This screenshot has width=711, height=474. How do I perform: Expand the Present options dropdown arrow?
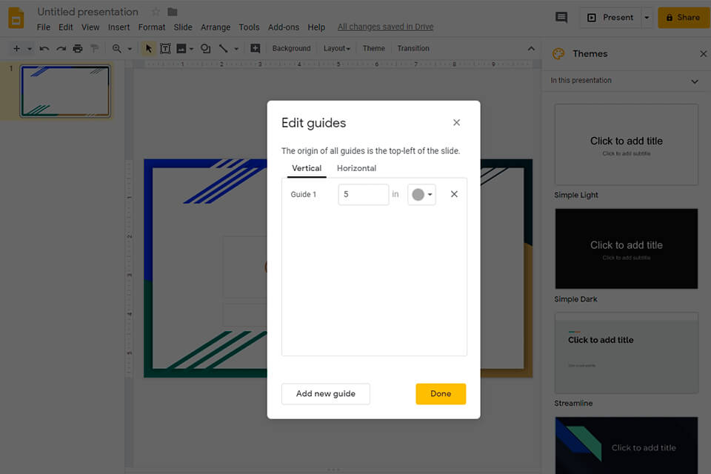(647, 17)
